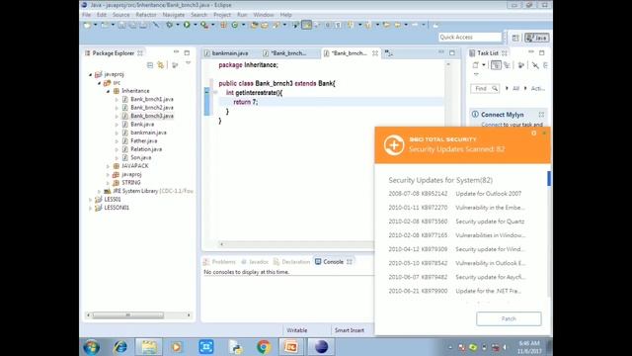
Task: Select Bank_brnch2.java in Package Explorer
Action: [x=151, y=108]
